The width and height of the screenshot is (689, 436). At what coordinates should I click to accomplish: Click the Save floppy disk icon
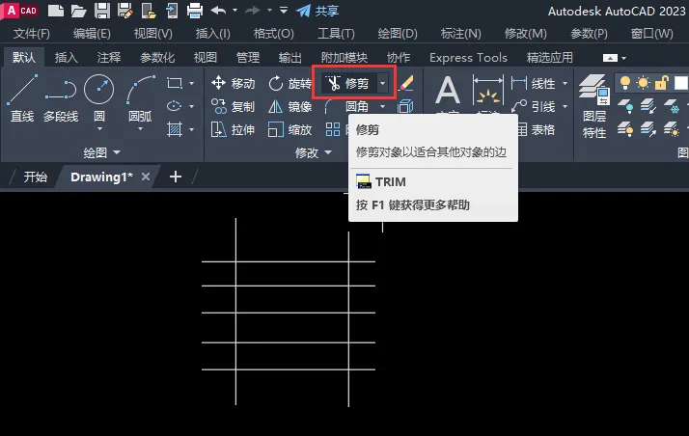tap(102, 10)
